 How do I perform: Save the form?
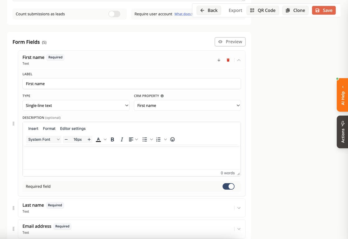coord(324,11)
